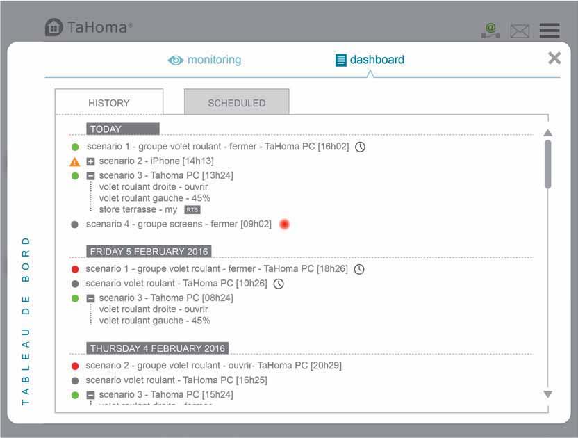
Task: Click the scroll down arrow of history list
Action: [547, 394]
